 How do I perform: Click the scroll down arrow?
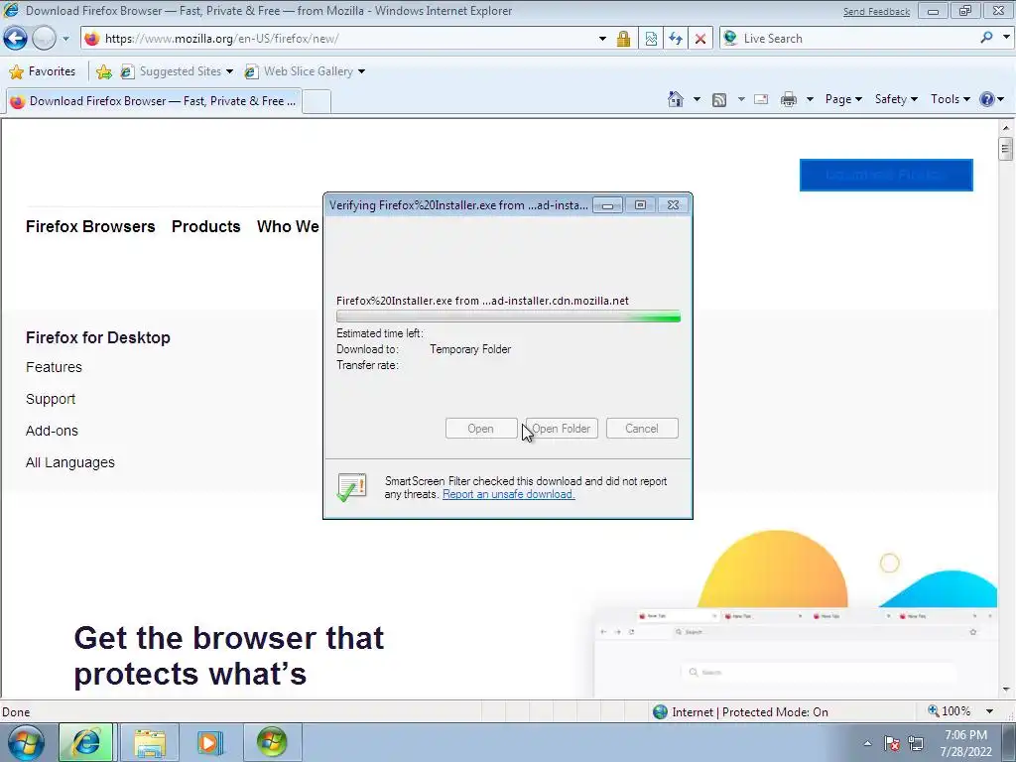1006,691
